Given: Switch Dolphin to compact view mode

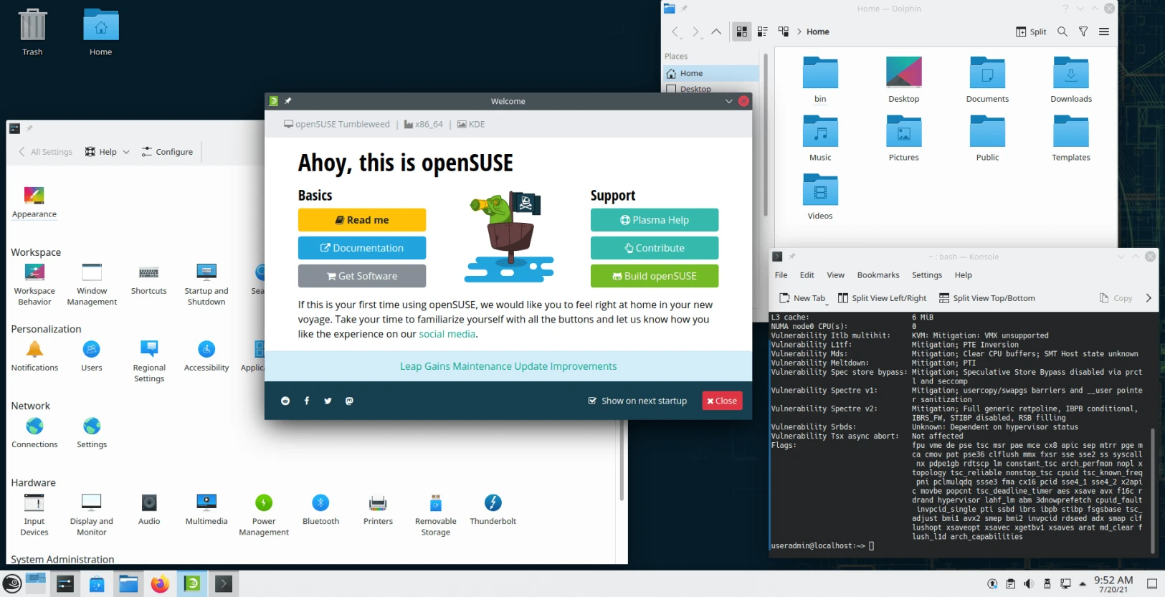Looking at the screenshot, I should [762, 32].
